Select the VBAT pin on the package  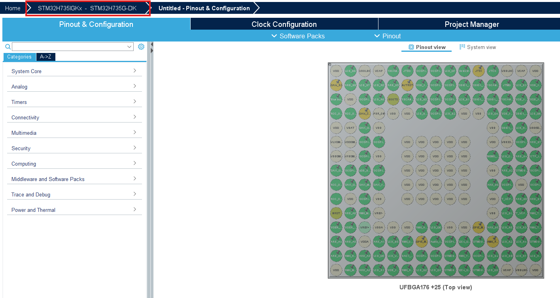(350, 128)
